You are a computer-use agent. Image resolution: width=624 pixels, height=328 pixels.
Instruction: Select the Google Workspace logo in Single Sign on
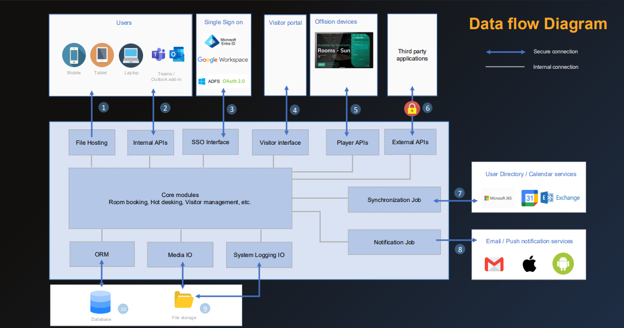[x=222, y=61]
